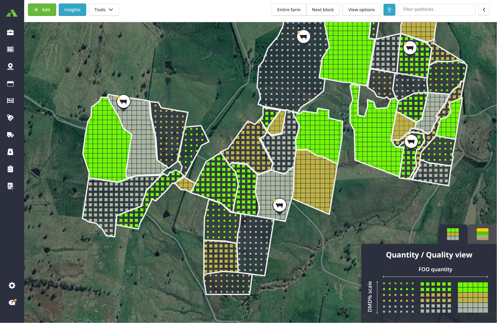Open settings gear in sidebar
Screen dimensions: 497x323
tap(12, 285)
